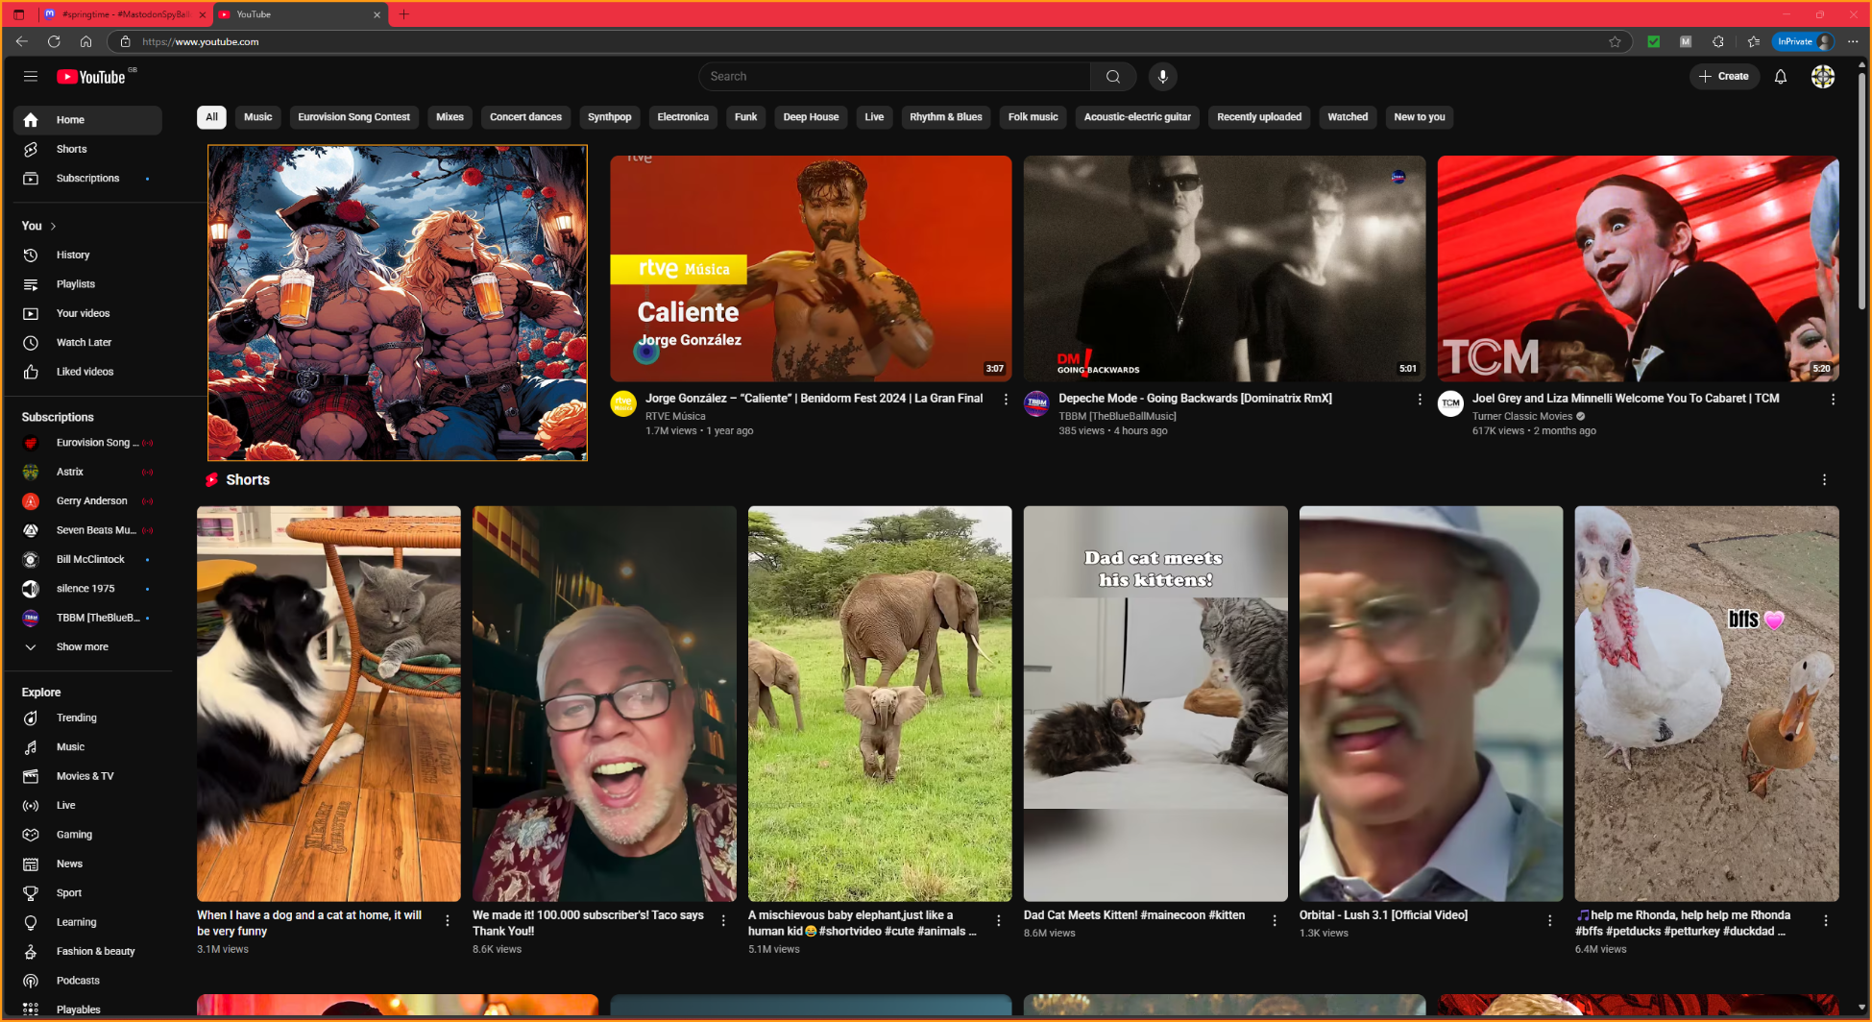Add page to favorites star icon
1872x1022 pixels.
tap(1615, 41)
